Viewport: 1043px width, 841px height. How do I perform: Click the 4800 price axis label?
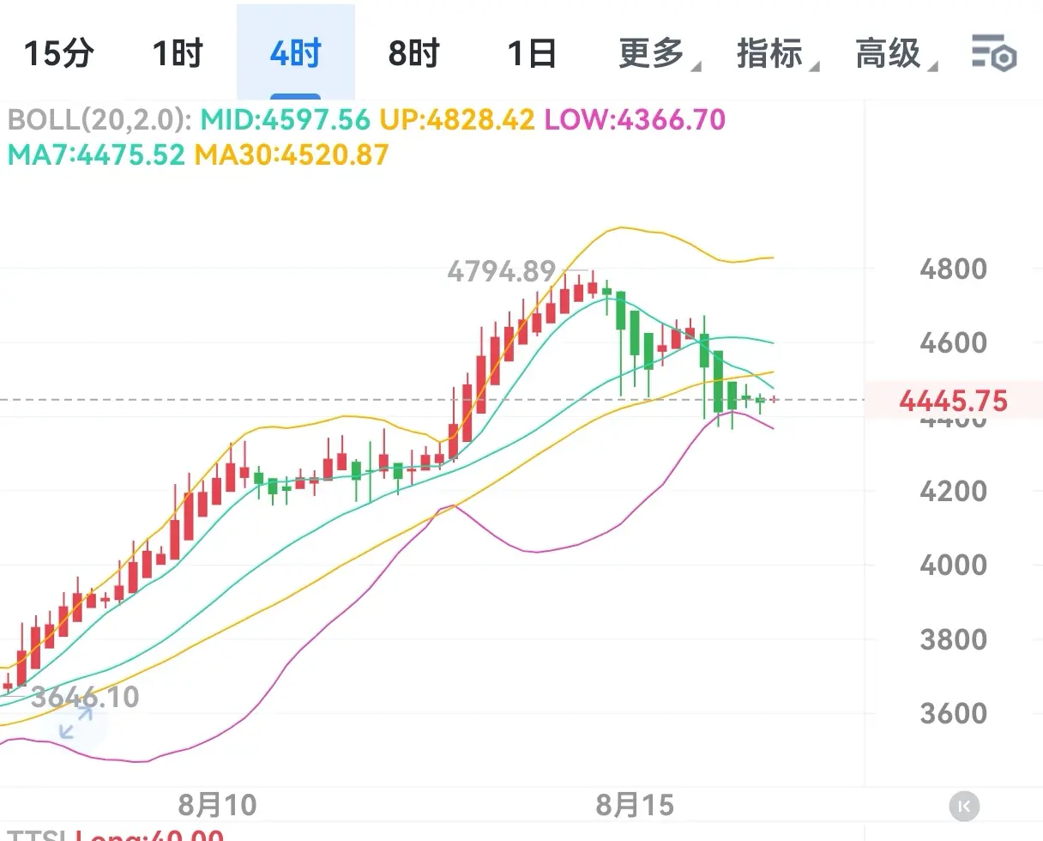pos(953,269)
